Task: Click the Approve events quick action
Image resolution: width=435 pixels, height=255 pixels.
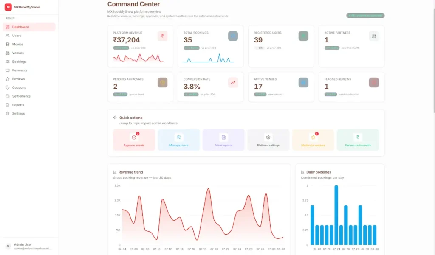Action: coord(134,140)
